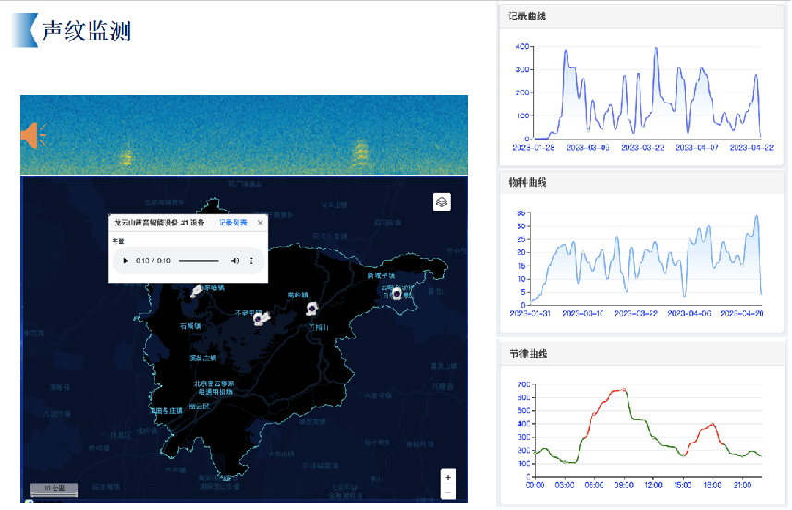This screenshot has width=792, height=510.
Task: Open the audio player's three-dot menu
Action: click(x=251, y=261)
